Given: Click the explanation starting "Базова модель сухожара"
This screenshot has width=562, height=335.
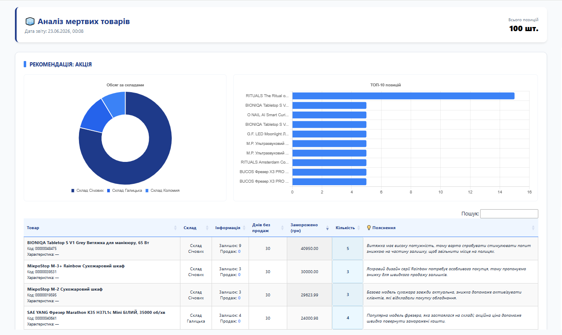Looking at the screenshot, I should [444, 295].
